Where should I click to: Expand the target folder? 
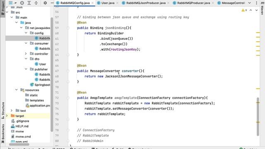7,116
